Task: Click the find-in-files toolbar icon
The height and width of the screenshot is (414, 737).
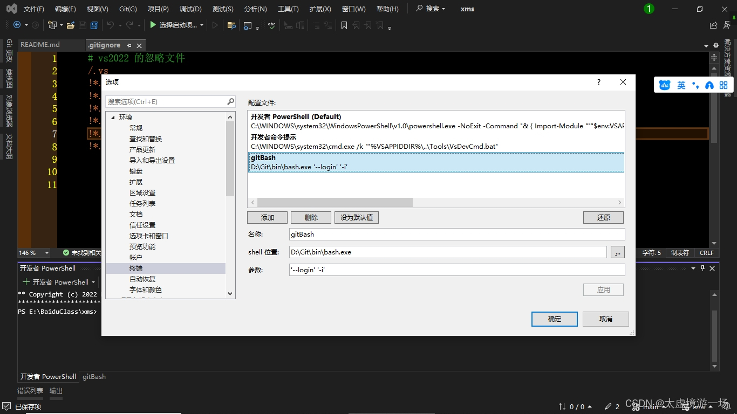Action: pyautogui.click(x=232, y=25)
